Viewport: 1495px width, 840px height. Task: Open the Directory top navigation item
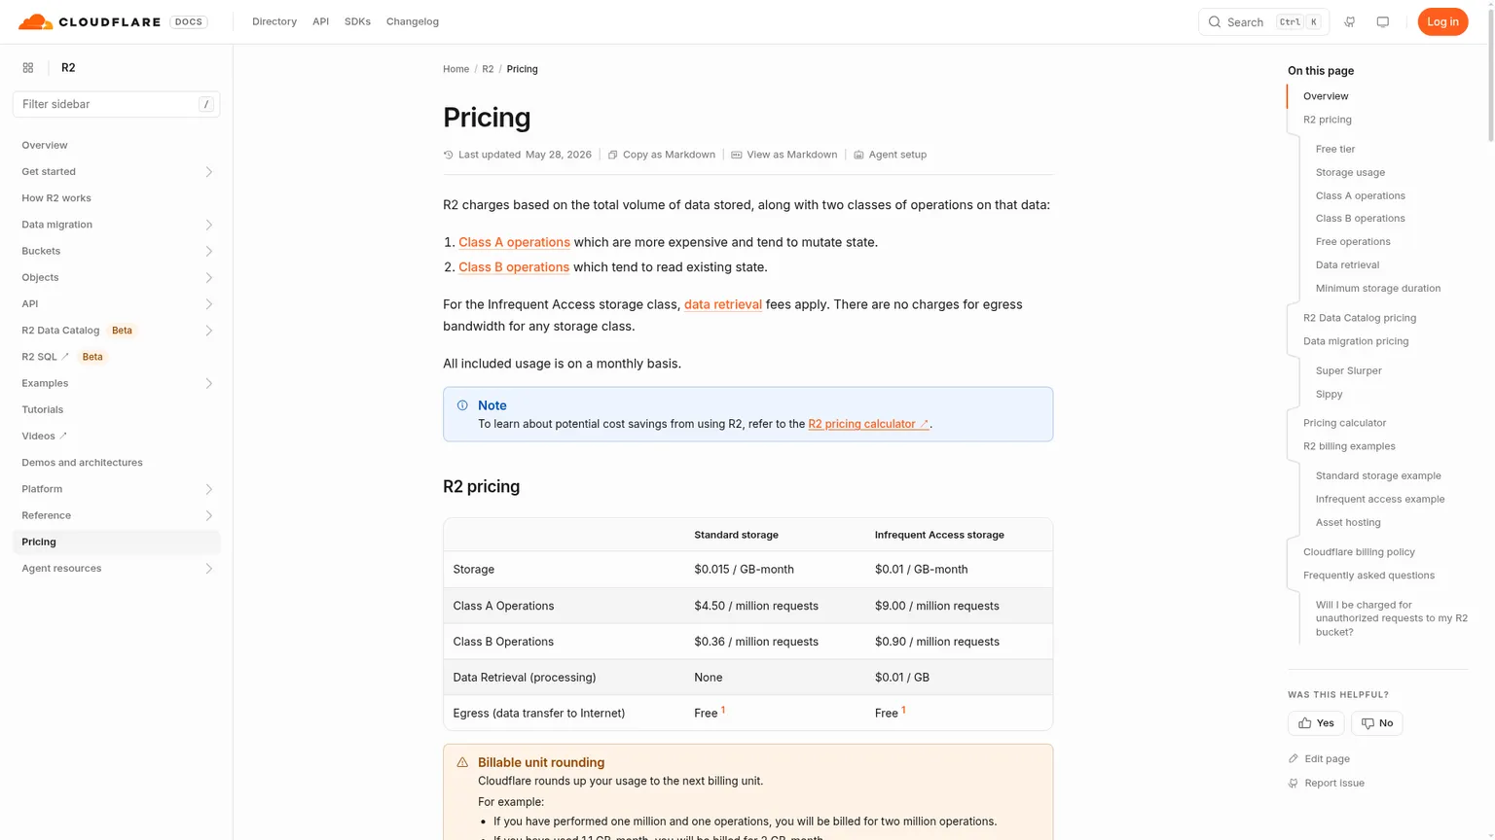(274, 21)
